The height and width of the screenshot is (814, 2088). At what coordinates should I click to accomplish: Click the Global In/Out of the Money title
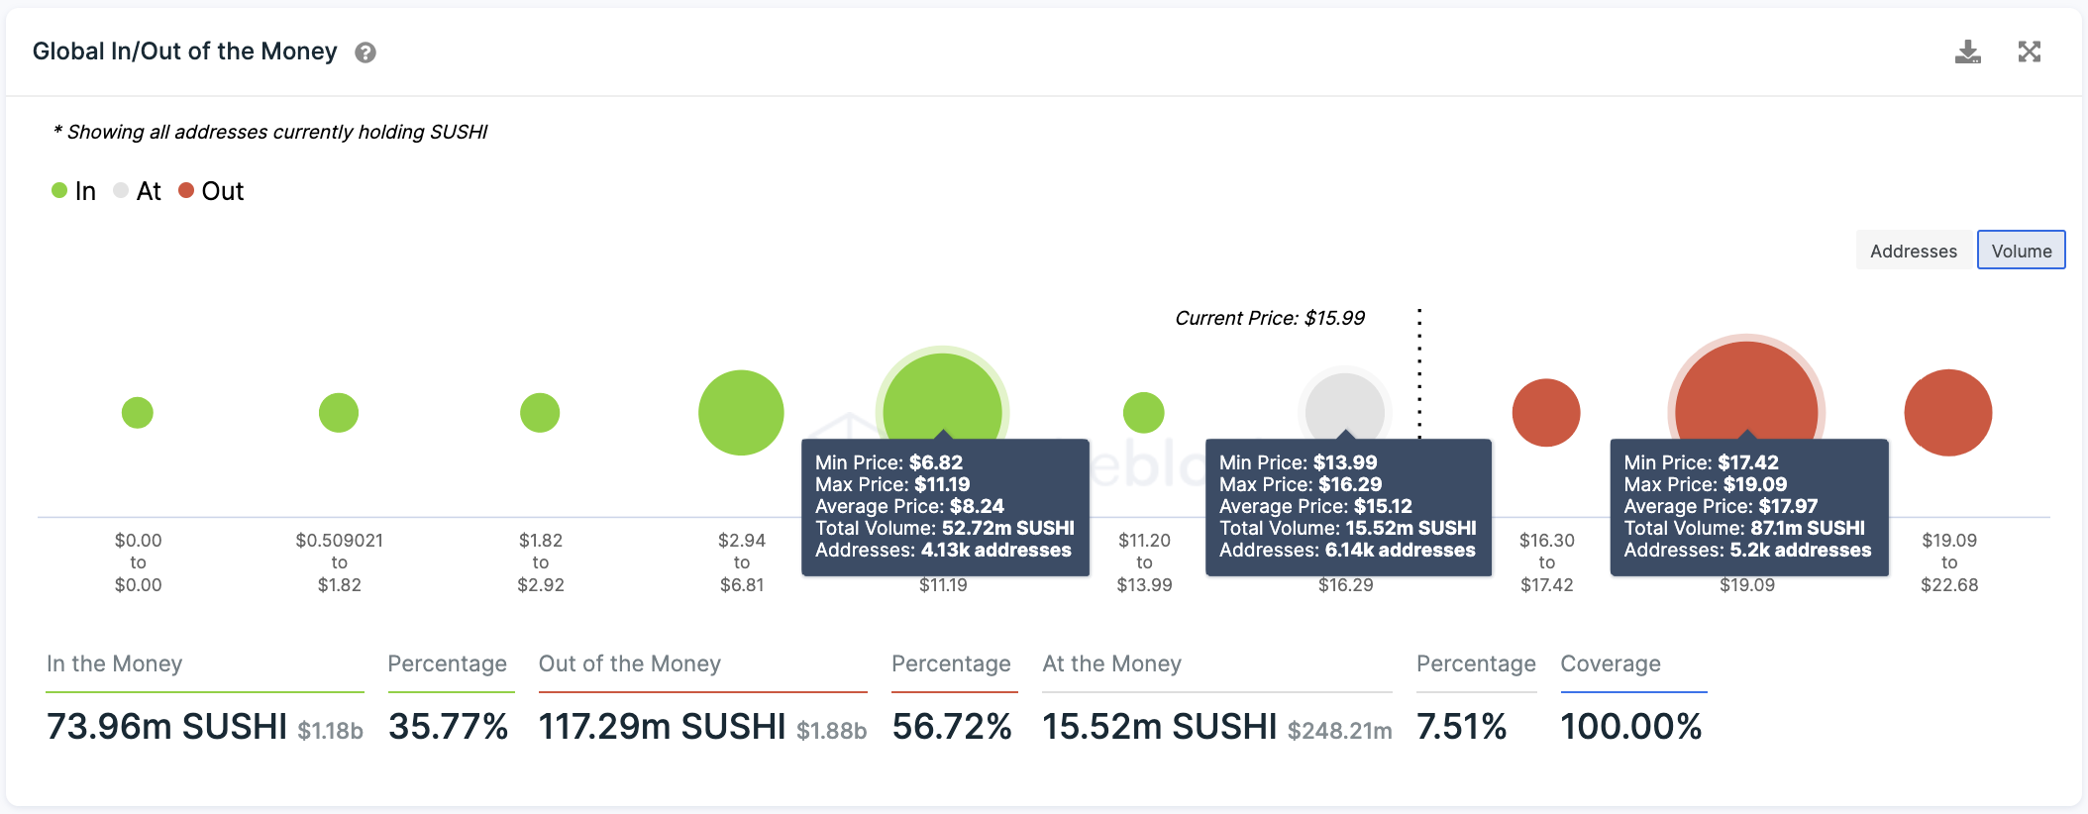tap(185, 51)
